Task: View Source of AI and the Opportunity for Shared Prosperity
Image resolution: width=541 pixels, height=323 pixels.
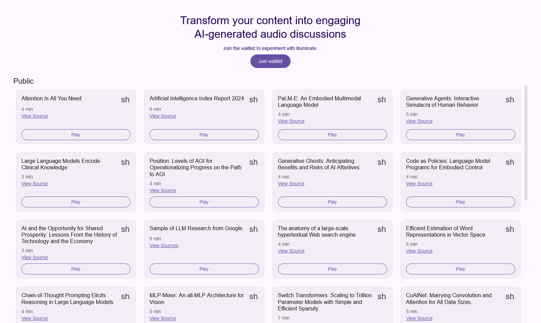Action: tap(35, 257)
